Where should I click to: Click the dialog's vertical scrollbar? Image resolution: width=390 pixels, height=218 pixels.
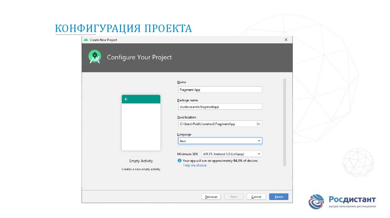(x=285, y=122)
